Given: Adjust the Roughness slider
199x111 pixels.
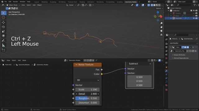Looking at the screenshot, I should click(x=87, y=98).
